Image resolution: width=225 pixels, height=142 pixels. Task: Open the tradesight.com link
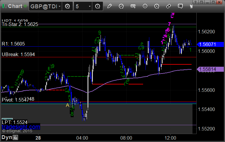21,127
